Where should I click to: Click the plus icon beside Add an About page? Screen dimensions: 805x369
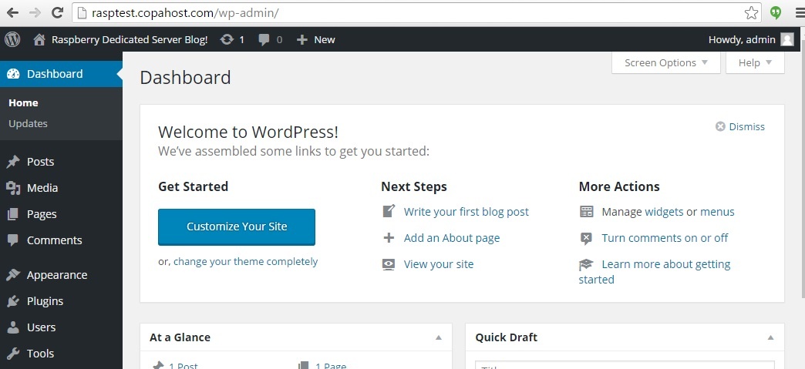click(389, 237)
